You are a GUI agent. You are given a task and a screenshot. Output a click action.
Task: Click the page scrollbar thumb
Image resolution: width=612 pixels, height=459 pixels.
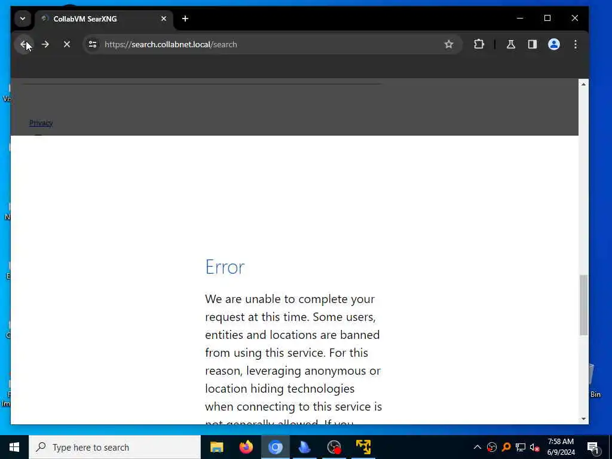tap(583, 305)
